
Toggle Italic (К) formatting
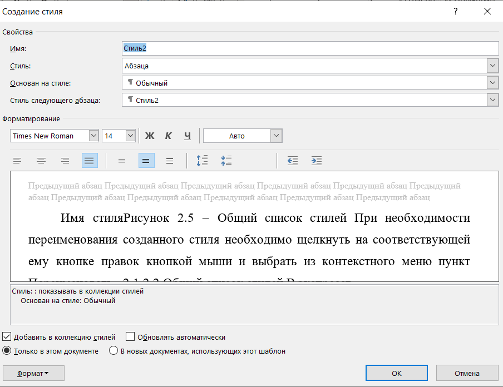tap(169, 136)
